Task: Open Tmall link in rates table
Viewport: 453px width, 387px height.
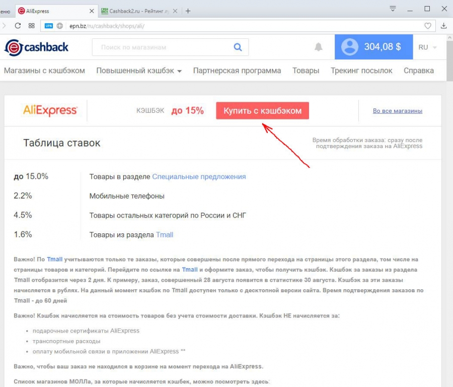Action: [x=165, y=235]
